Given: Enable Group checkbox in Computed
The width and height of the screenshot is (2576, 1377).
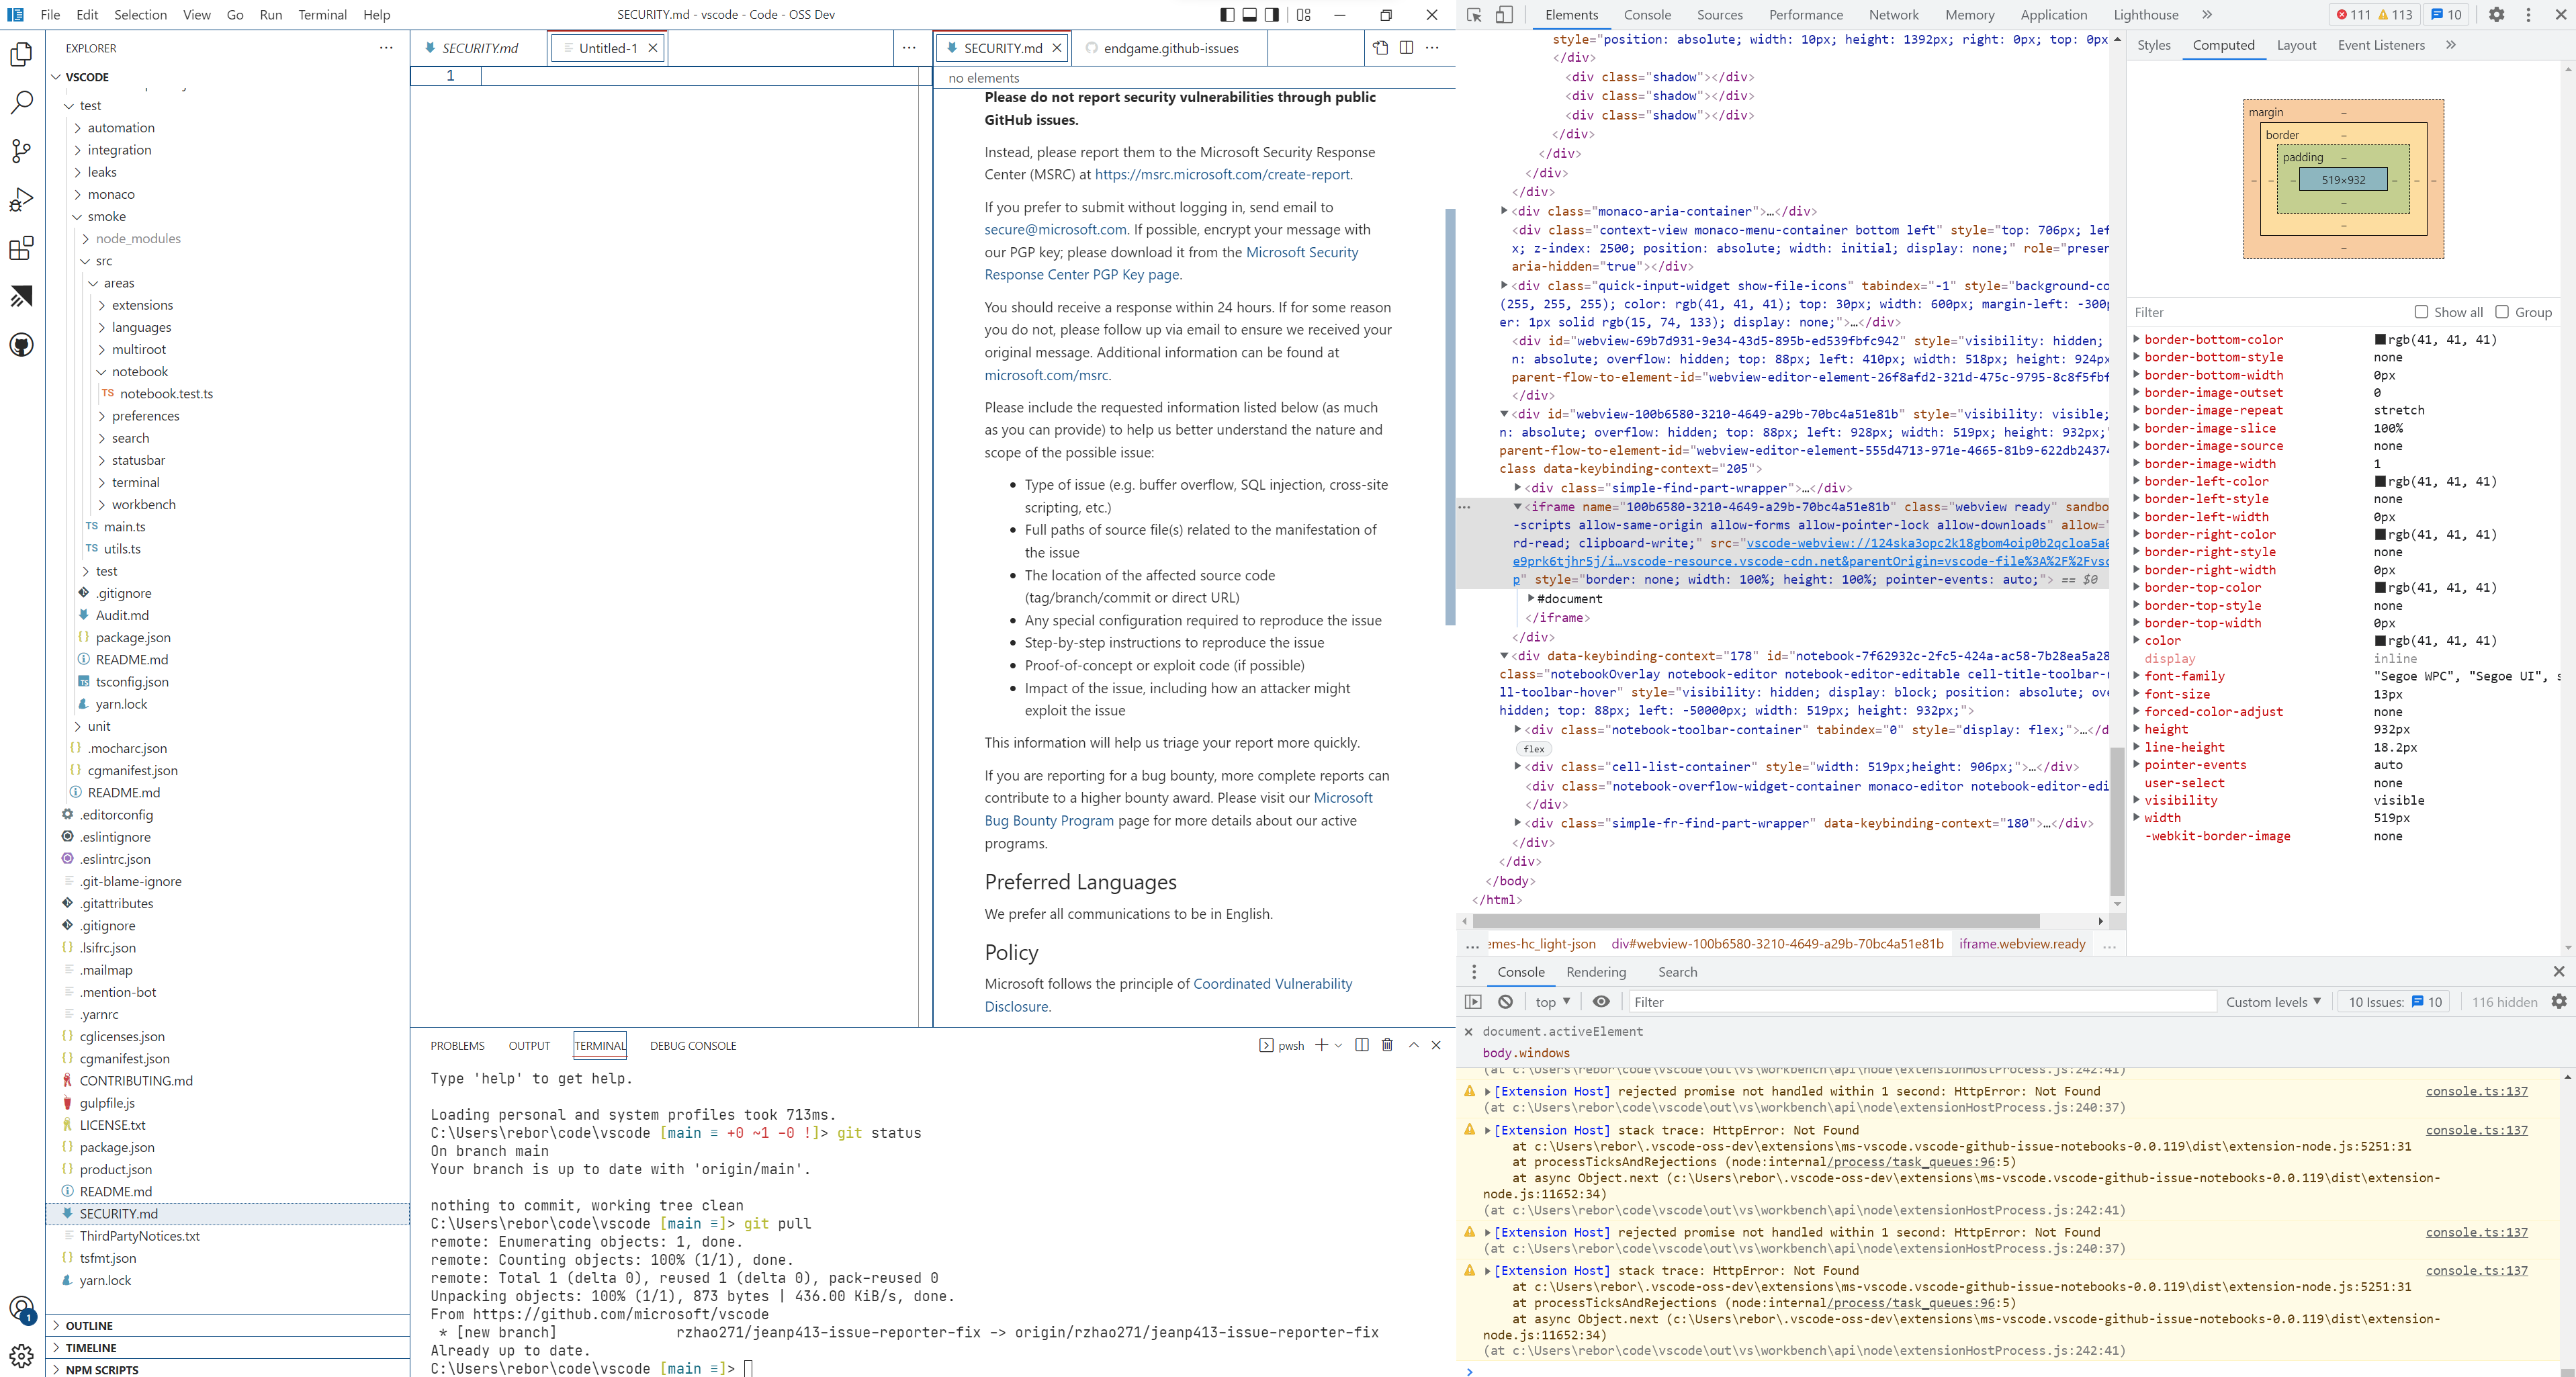Looking at the screenshot, I should pyautogui.click(x=2501, y=312).
